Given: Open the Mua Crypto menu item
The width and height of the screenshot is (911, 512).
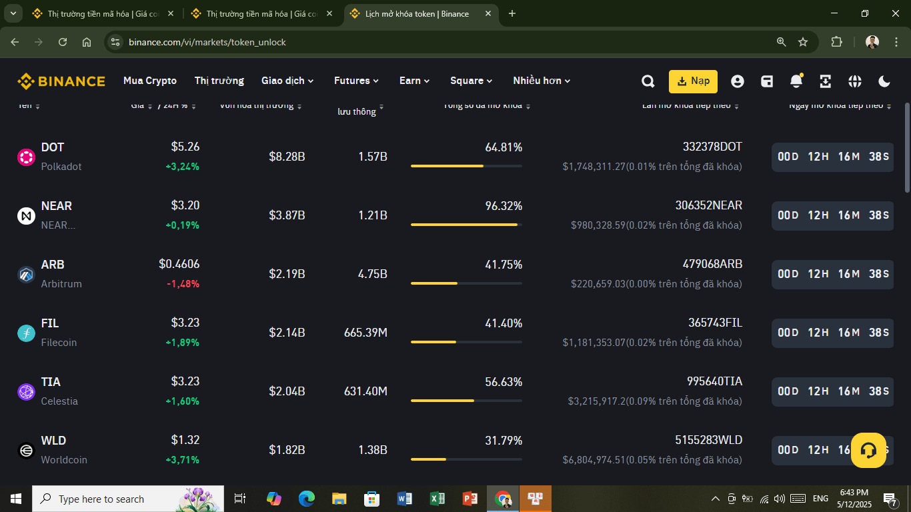Looking at the screenshot, I should (x=150, y=81).
